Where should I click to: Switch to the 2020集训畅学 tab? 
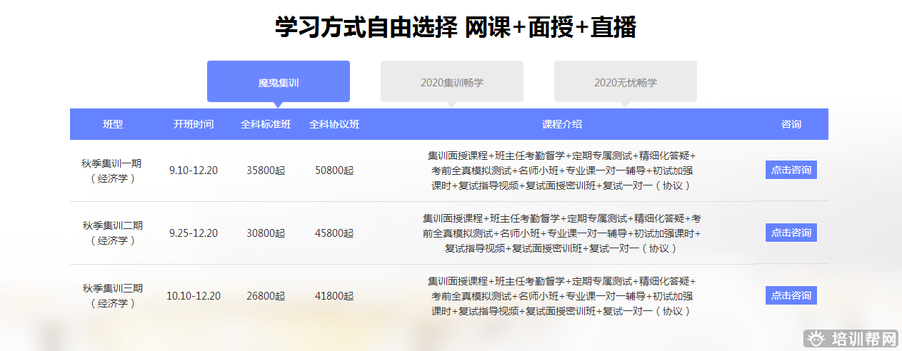[x=451, y=82]
